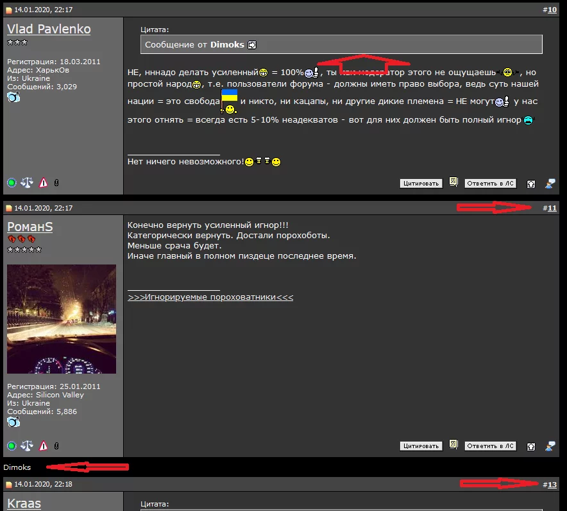Jump to top icon in Vlad Pavlenko's post
Viewport: 567px width, 511px height.
(x=531, y=184)
